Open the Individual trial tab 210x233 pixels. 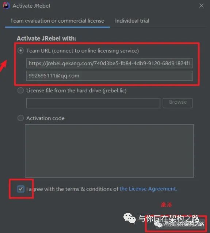[132, 21]
